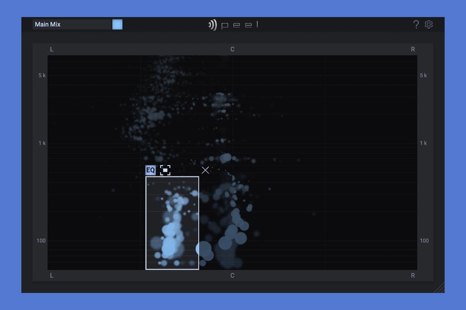Click the resize grip in the window corner
Viewport: 466px width, 310px height.
click(x=440, y=288)
